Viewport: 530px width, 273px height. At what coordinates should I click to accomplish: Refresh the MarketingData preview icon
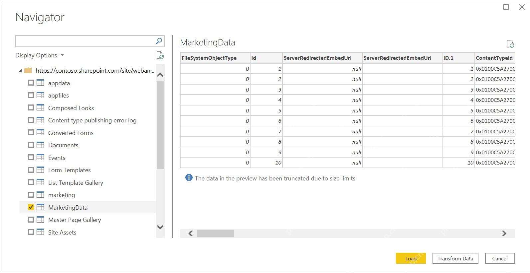(x=510, y=44)
